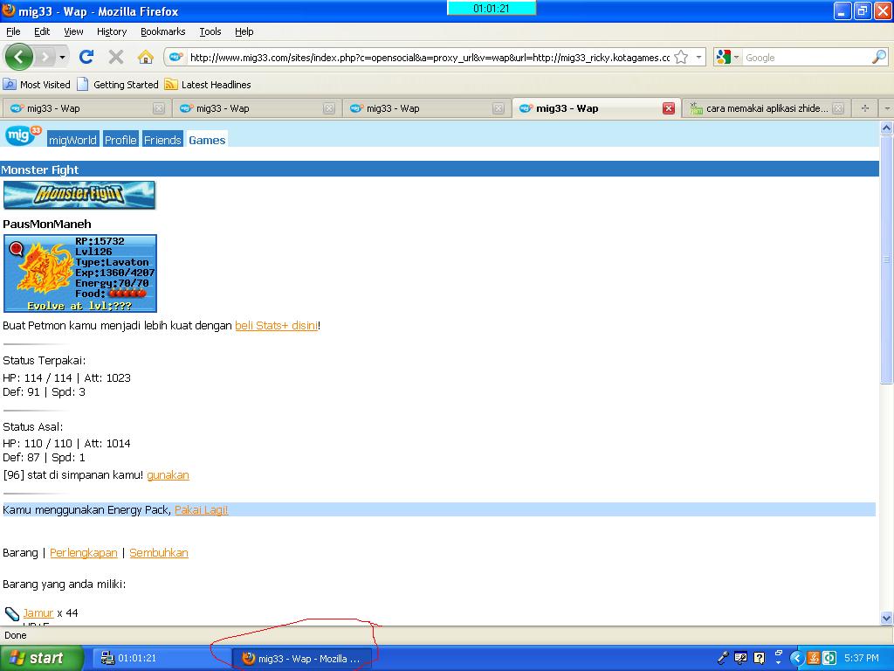Open the Most Visited bookmarks folder
This screenshot has width=894, height=671.
37,85
